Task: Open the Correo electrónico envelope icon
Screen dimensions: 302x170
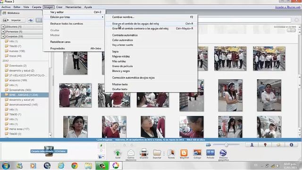Action: pos(131,153)
